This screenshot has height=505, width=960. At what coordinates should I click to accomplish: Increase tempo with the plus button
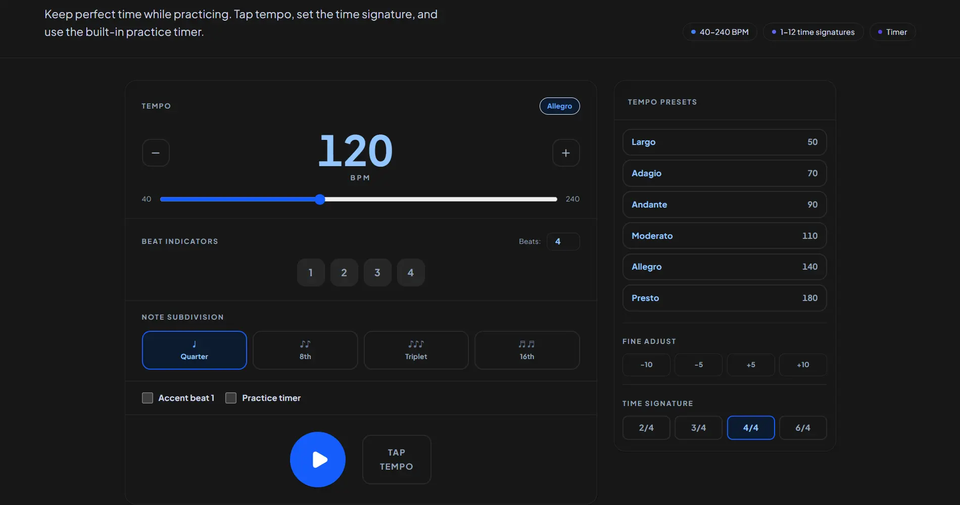tap(566, 153)
